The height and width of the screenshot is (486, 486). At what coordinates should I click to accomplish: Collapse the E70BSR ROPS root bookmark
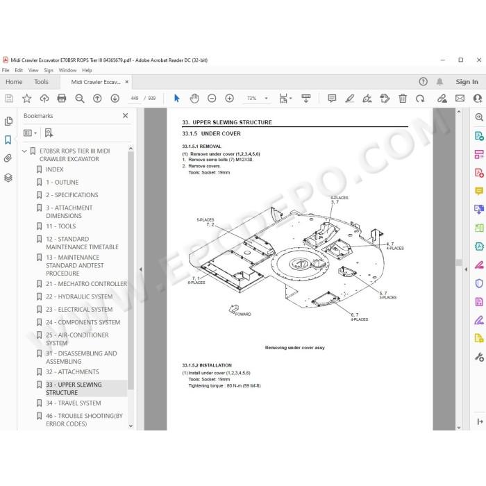point(24,151)
